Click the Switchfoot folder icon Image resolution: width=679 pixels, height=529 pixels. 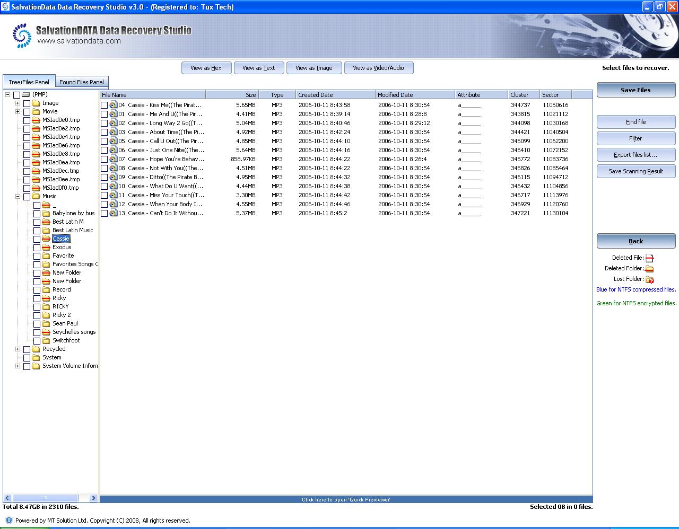(x=46, y=341)
